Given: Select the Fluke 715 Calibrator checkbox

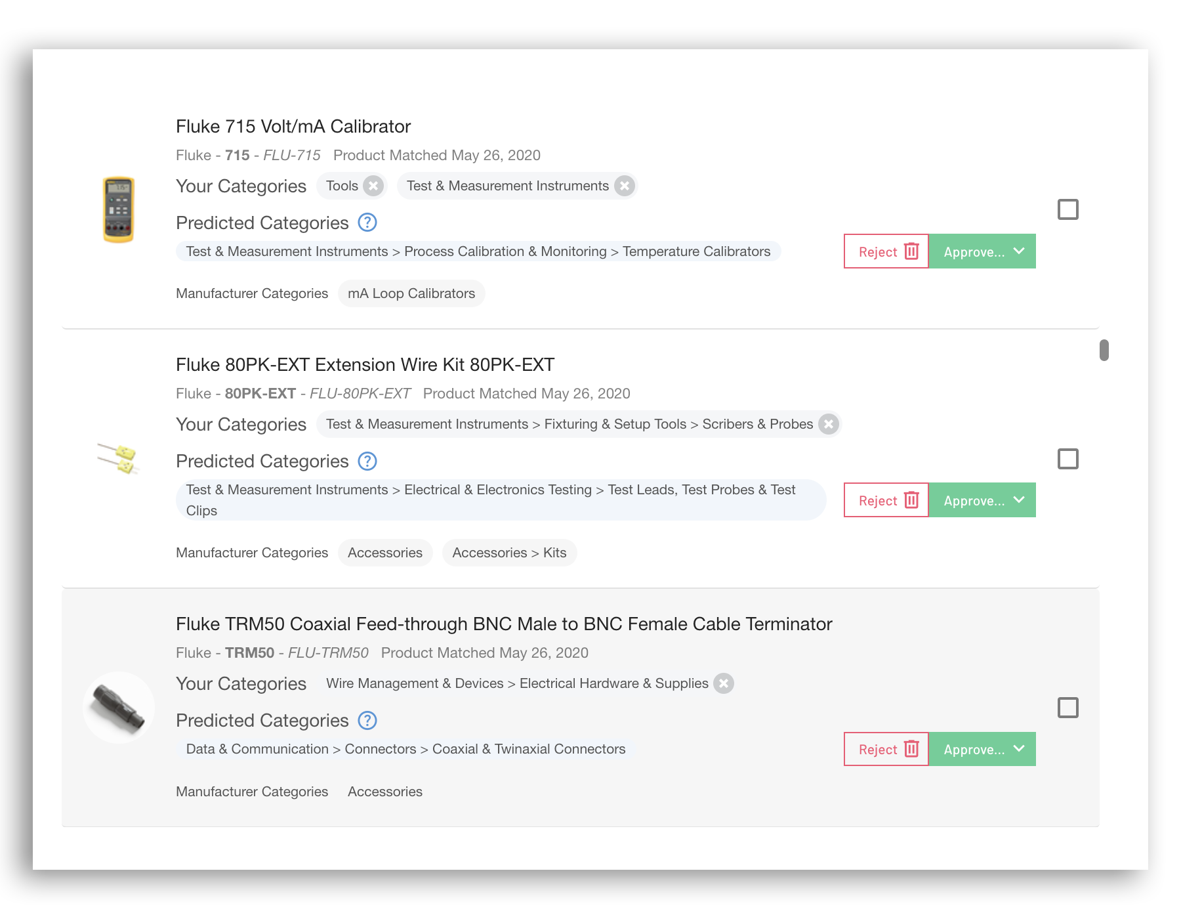Looking at the screenshot, I should 1067,209.
